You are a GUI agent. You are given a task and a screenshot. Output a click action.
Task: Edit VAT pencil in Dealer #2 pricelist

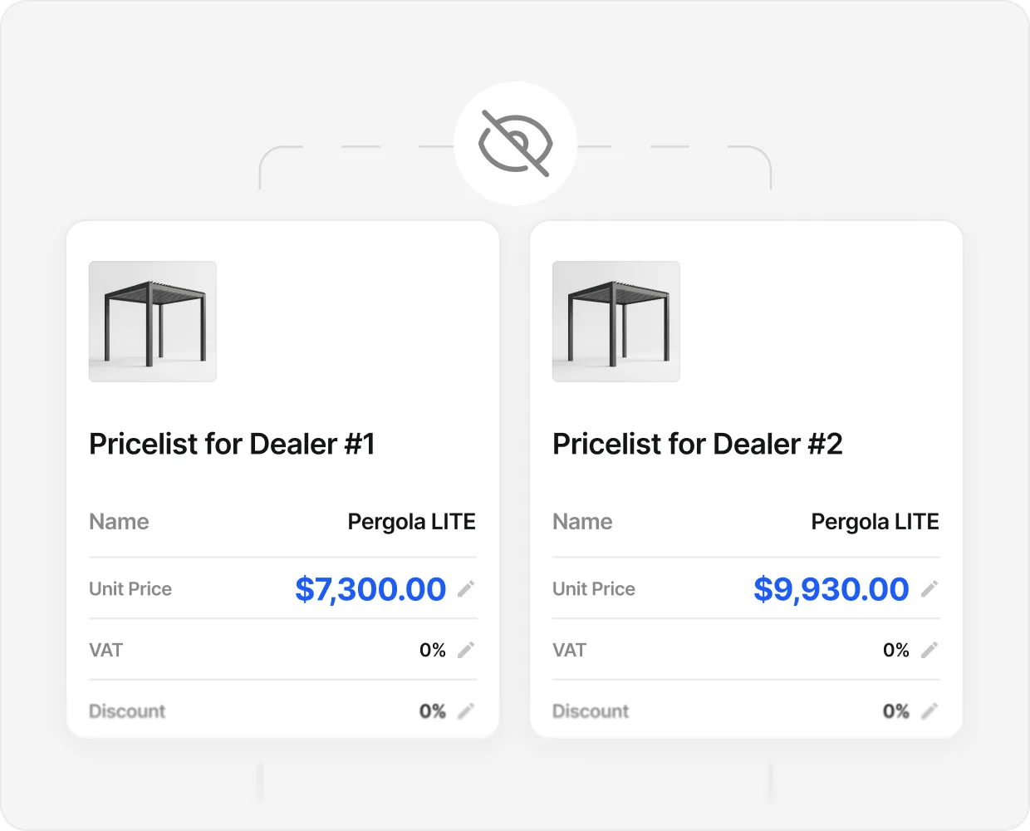tap(929, 650)
